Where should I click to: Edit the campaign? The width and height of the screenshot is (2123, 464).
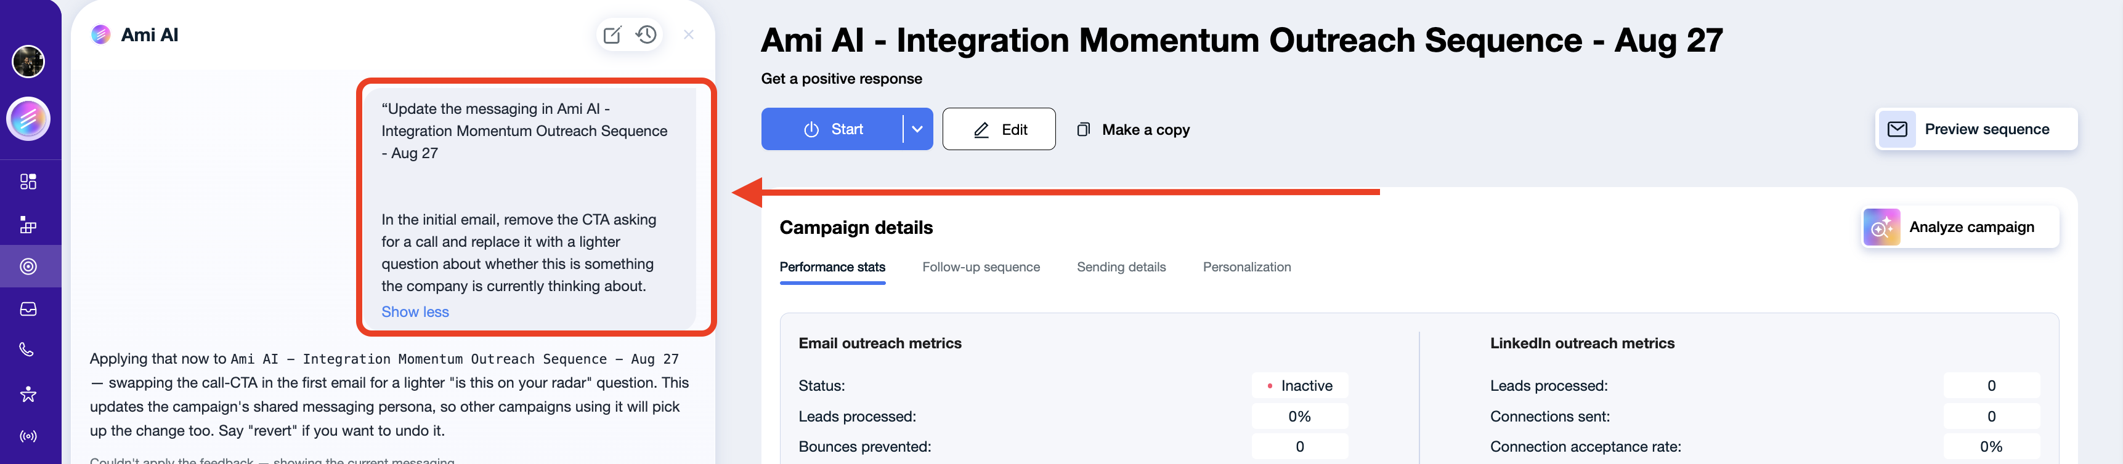point(999,129)
